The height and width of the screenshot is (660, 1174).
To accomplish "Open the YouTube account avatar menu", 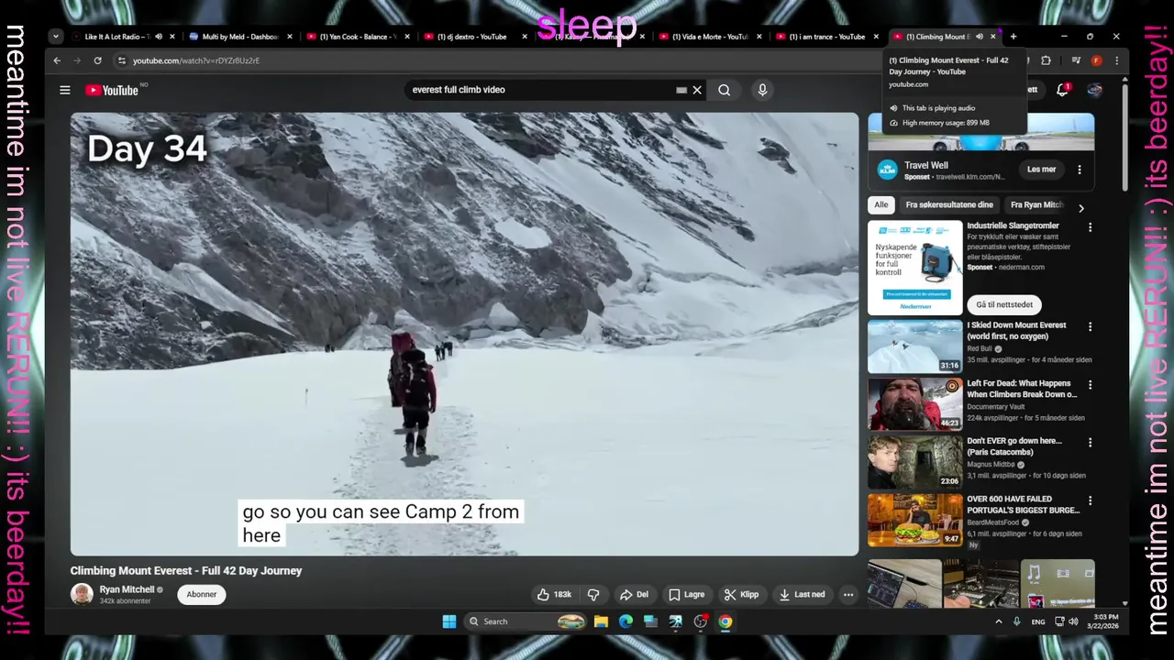I will coord(1094,90).
